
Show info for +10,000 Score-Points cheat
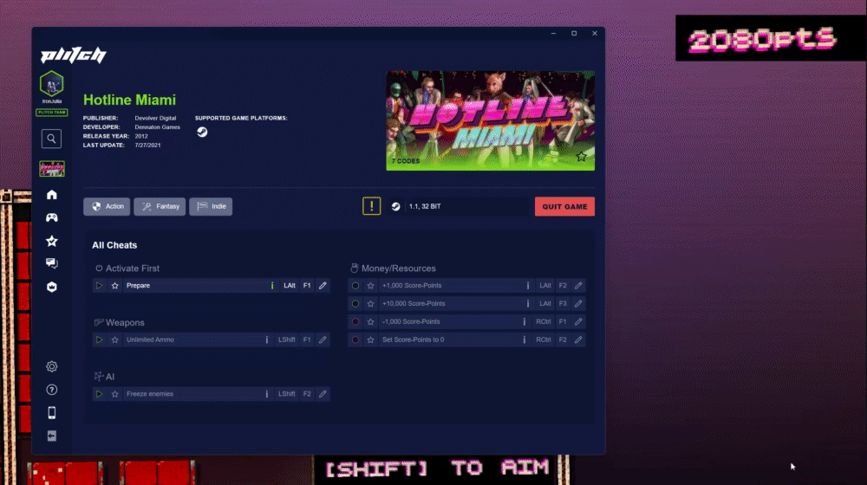[528, 304]
